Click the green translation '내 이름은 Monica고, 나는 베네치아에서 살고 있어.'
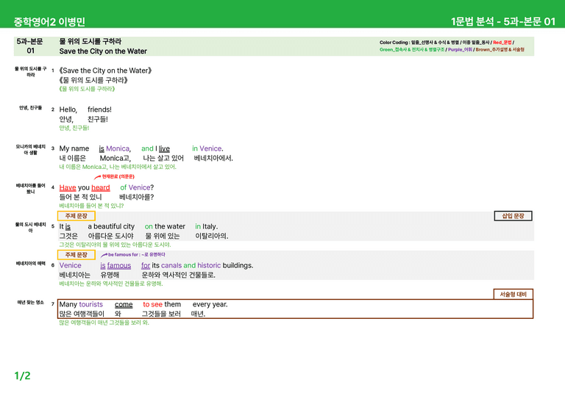The height and width of the screenshot is (399, 565). [118, 167]
